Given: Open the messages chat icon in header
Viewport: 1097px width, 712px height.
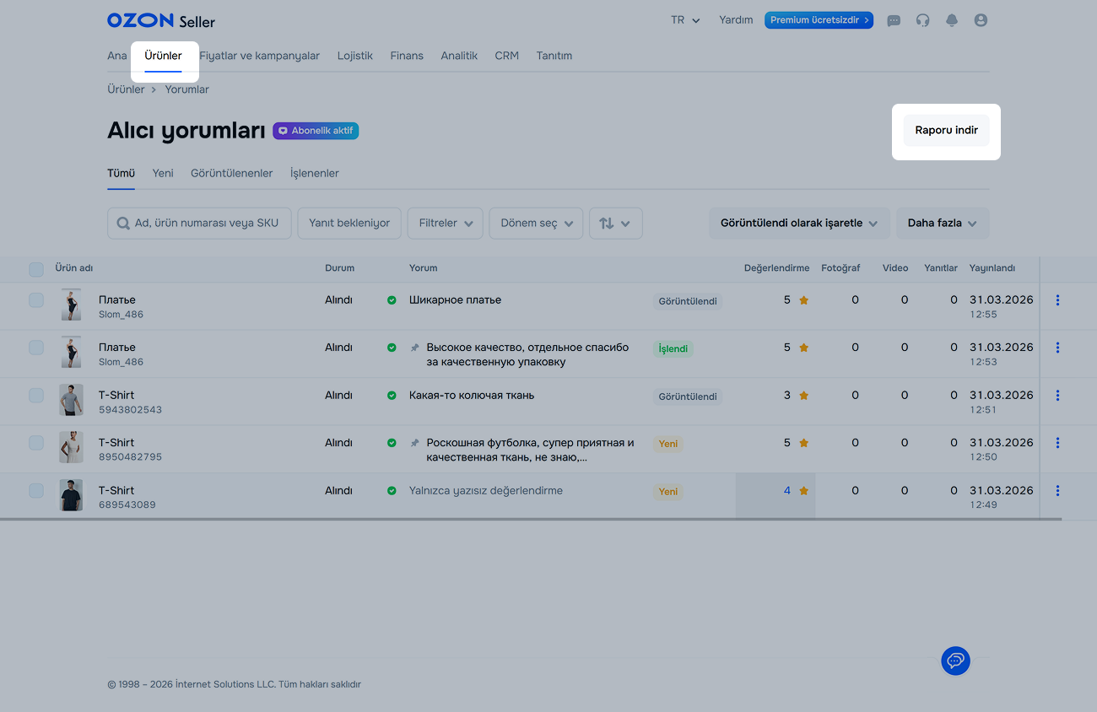Looking at the screenshot, I should tap(894, 20).
